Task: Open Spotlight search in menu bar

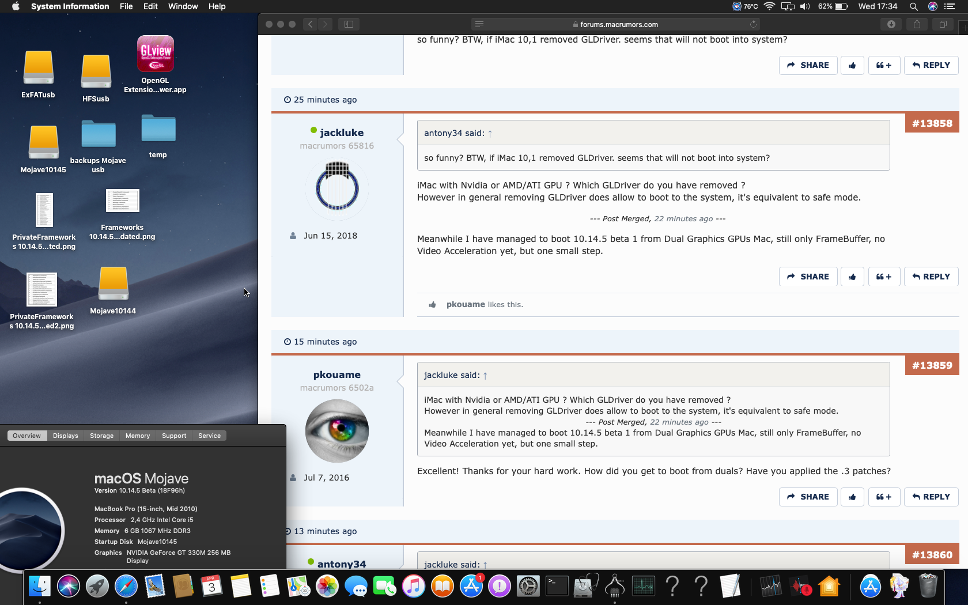Action: (x=914, y=6)
